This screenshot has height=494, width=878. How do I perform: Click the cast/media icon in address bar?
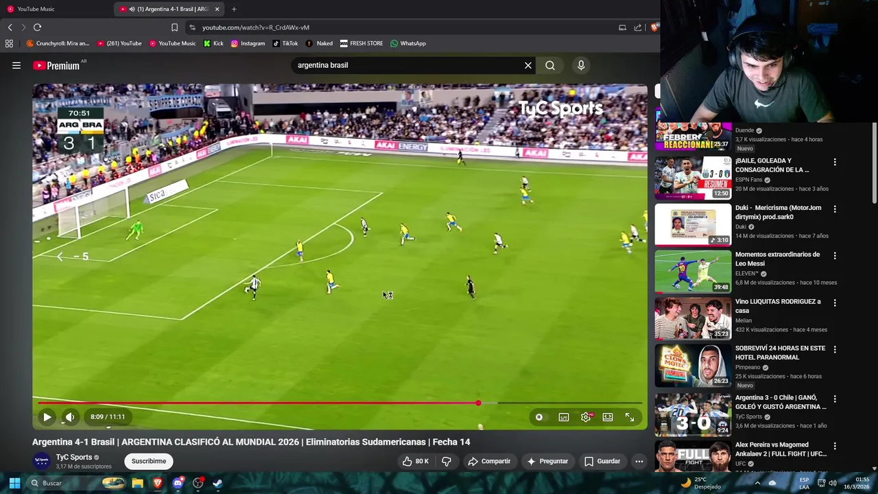(622, 27)
